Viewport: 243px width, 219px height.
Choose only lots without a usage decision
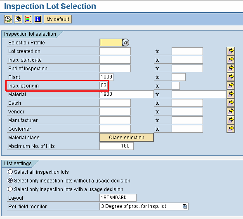[x=10, y=180]
